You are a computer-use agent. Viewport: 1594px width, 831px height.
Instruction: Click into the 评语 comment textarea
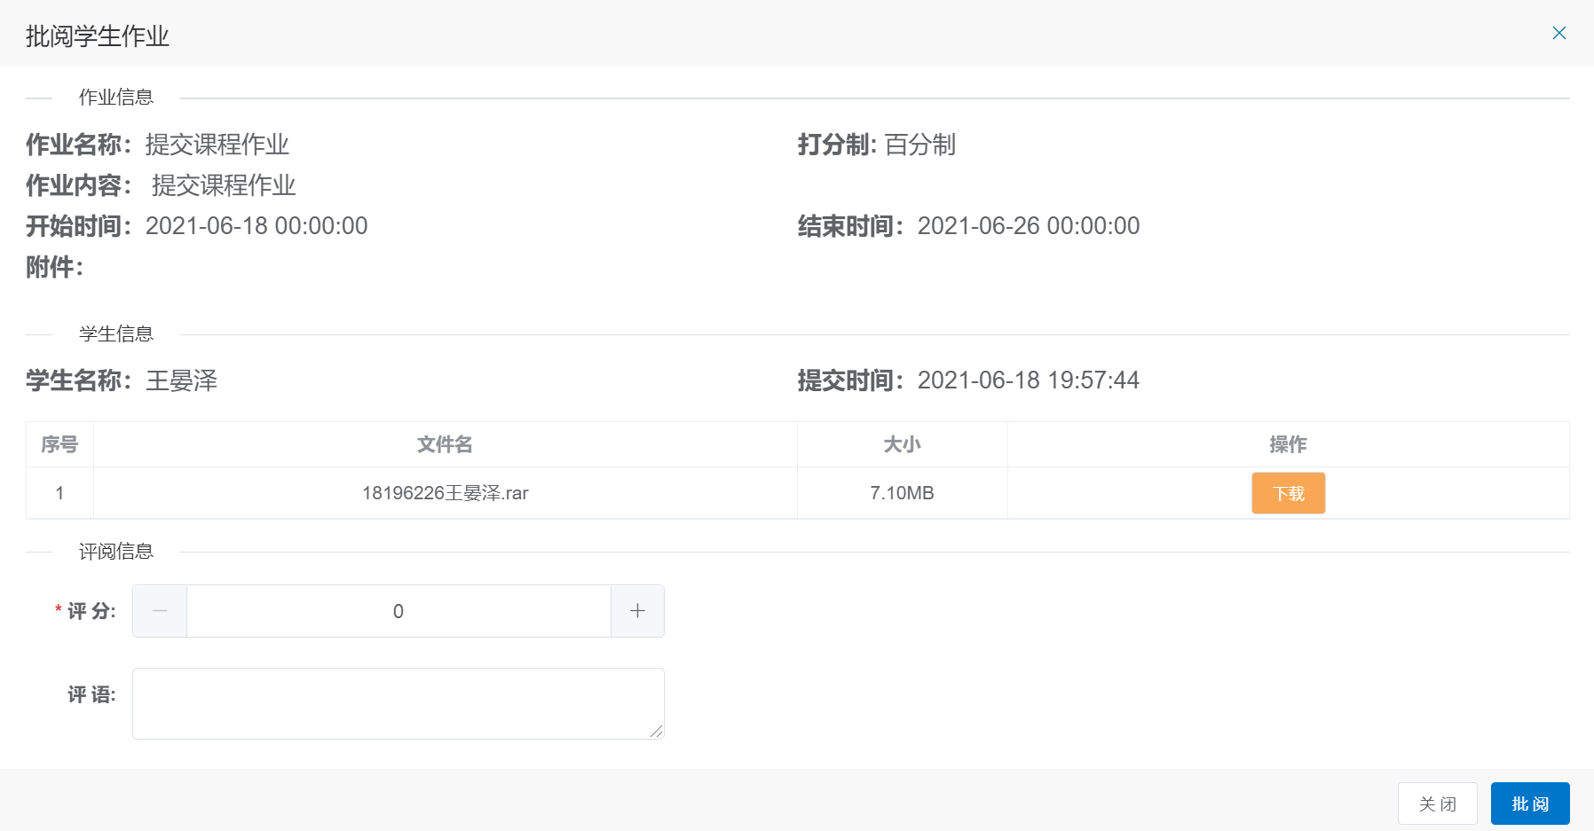pyautogui.click(x=398, y=703)
